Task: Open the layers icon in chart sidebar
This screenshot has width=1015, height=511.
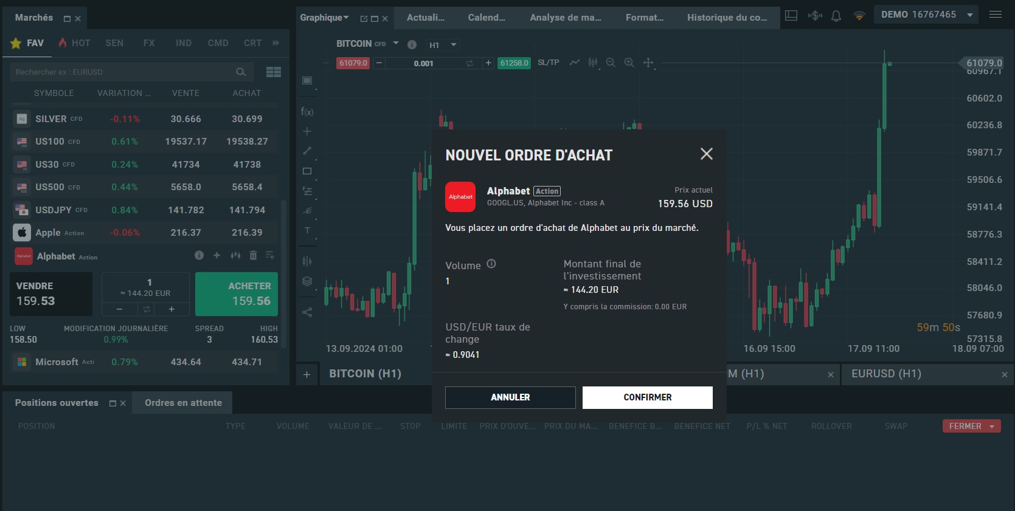Action: [x=307, y=281]
